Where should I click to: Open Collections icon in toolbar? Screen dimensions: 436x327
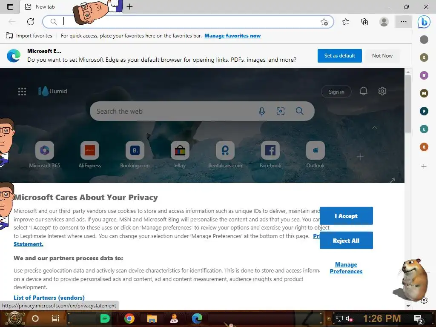click(x=364, y=21)
